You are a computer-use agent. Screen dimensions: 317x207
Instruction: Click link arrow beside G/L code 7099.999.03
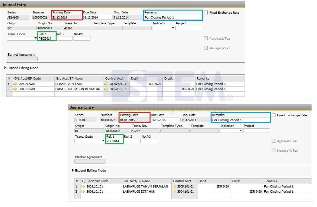(15, 84)
